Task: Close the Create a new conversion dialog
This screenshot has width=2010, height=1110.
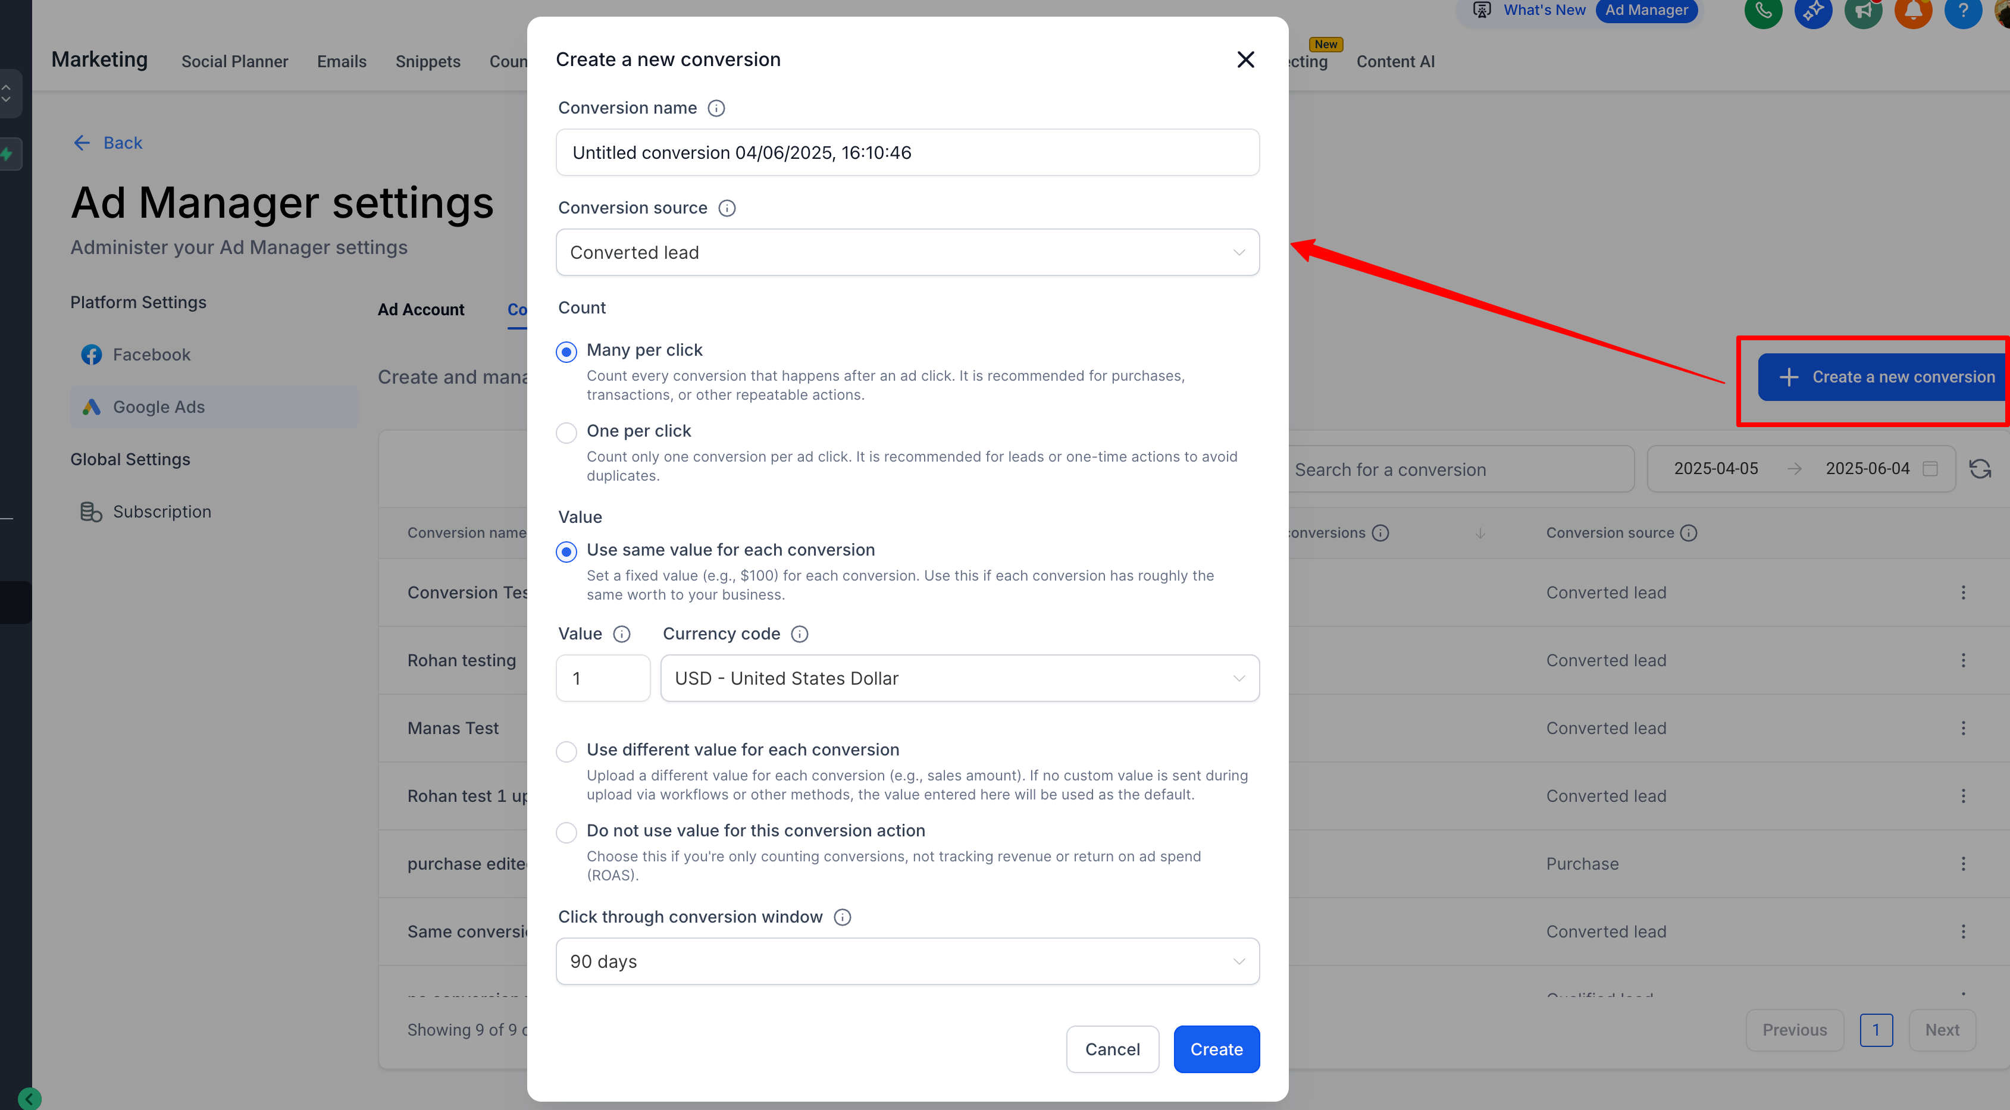Action: pos(1245,59)
